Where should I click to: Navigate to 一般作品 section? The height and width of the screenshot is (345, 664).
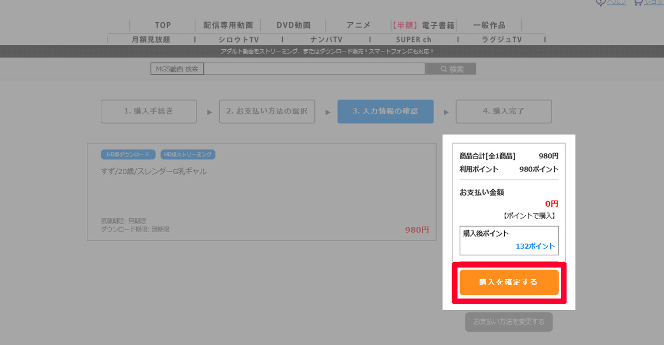[x=489, y=25]
